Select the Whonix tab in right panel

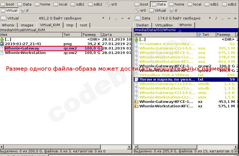185,25
